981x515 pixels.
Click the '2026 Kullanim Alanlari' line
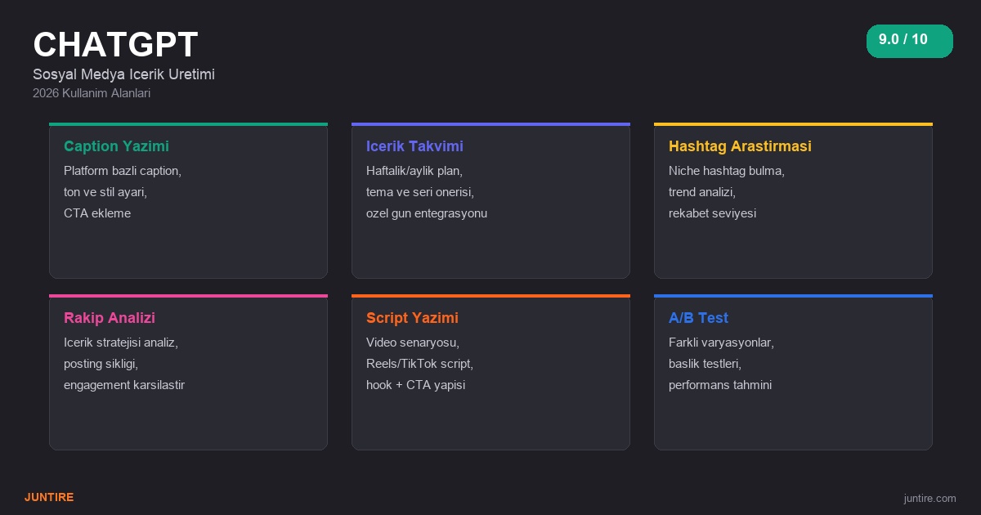point(92,93)
